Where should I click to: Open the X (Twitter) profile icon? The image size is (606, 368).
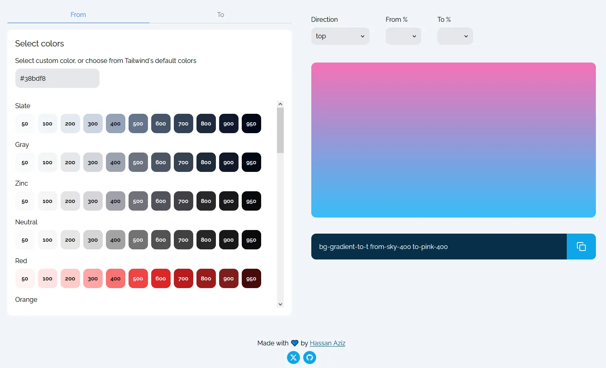coord(293,358)
